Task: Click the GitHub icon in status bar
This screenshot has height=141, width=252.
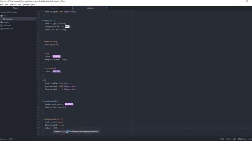Action: (x=239, y=139)
